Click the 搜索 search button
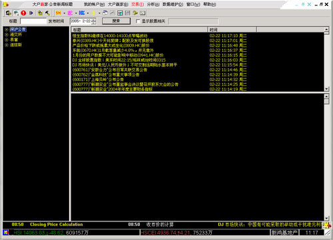 (116, 21)
